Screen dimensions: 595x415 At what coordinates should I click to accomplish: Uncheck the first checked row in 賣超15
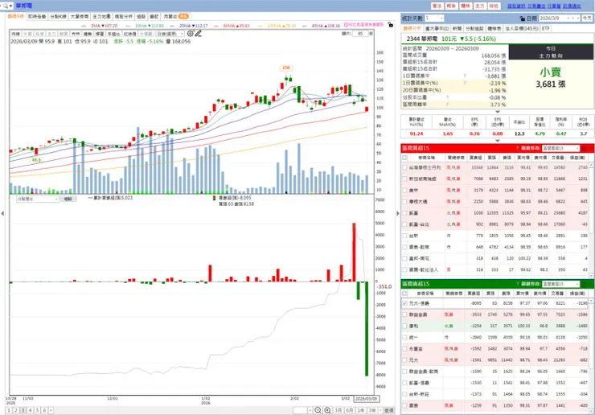[404, 303]
